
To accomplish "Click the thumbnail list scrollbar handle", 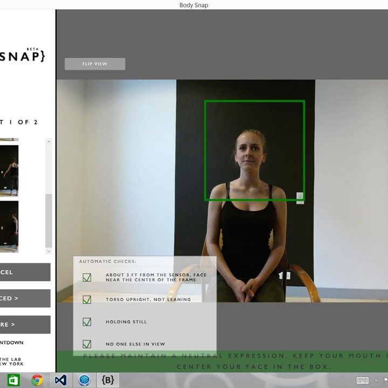I will 48,220.
